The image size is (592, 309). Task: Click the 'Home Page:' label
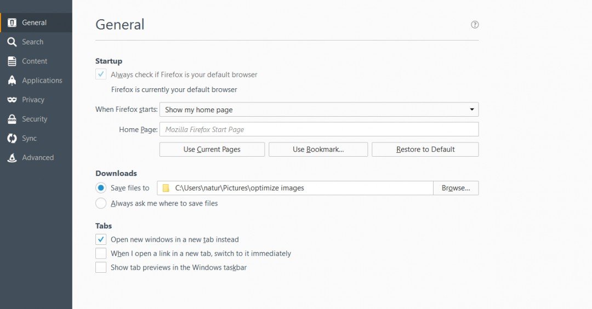pyautogui.click(x=138, y=129)
